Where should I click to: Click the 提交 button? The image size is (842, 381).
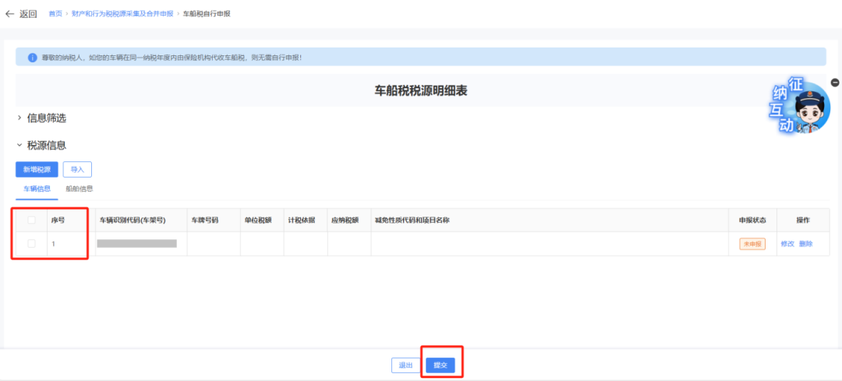click(x=440, y=365)
